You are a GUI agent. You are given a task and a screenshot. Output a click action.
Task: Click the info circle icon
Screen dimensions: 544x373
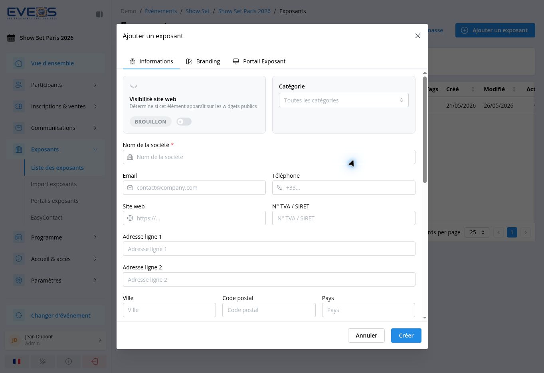(x=69, y=361)
